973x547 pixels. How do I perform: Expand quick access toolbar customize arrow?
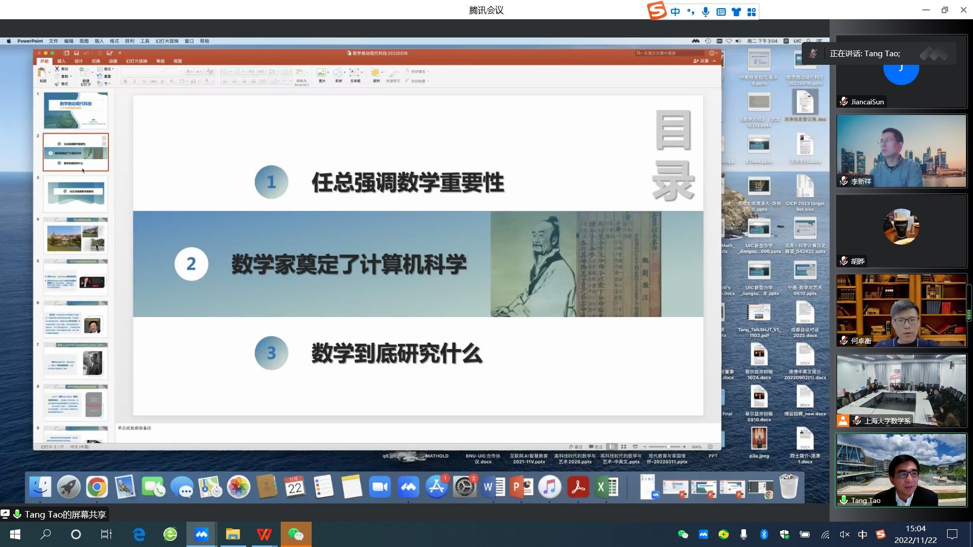pos(120,53)
